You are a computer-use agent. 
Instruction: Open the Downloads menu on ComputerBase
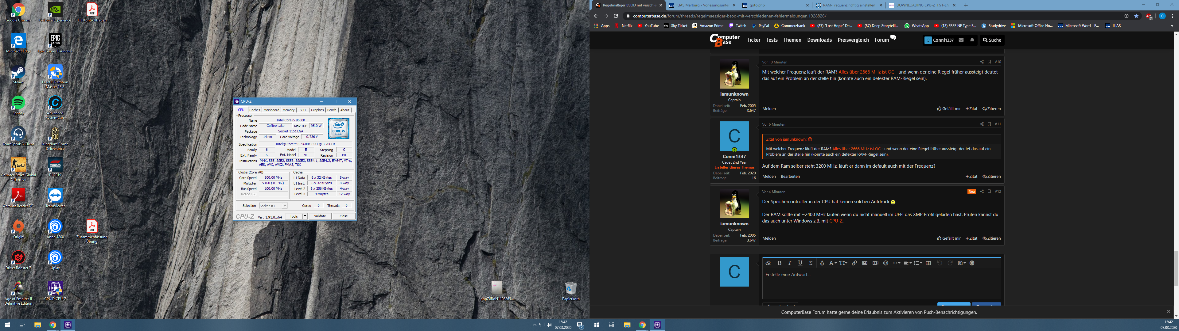coord(819,40)
